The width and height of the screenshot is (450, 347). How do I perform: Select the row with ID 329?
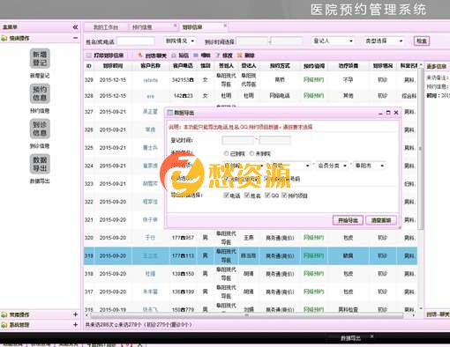(x=251, y=80)
